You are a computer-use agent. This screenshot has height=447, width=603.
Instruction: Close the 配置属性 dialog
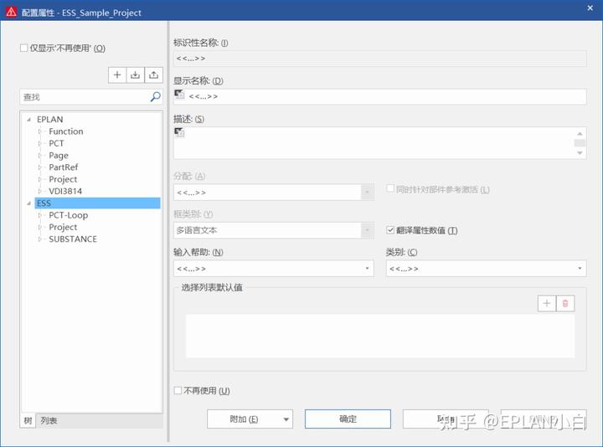590,8
